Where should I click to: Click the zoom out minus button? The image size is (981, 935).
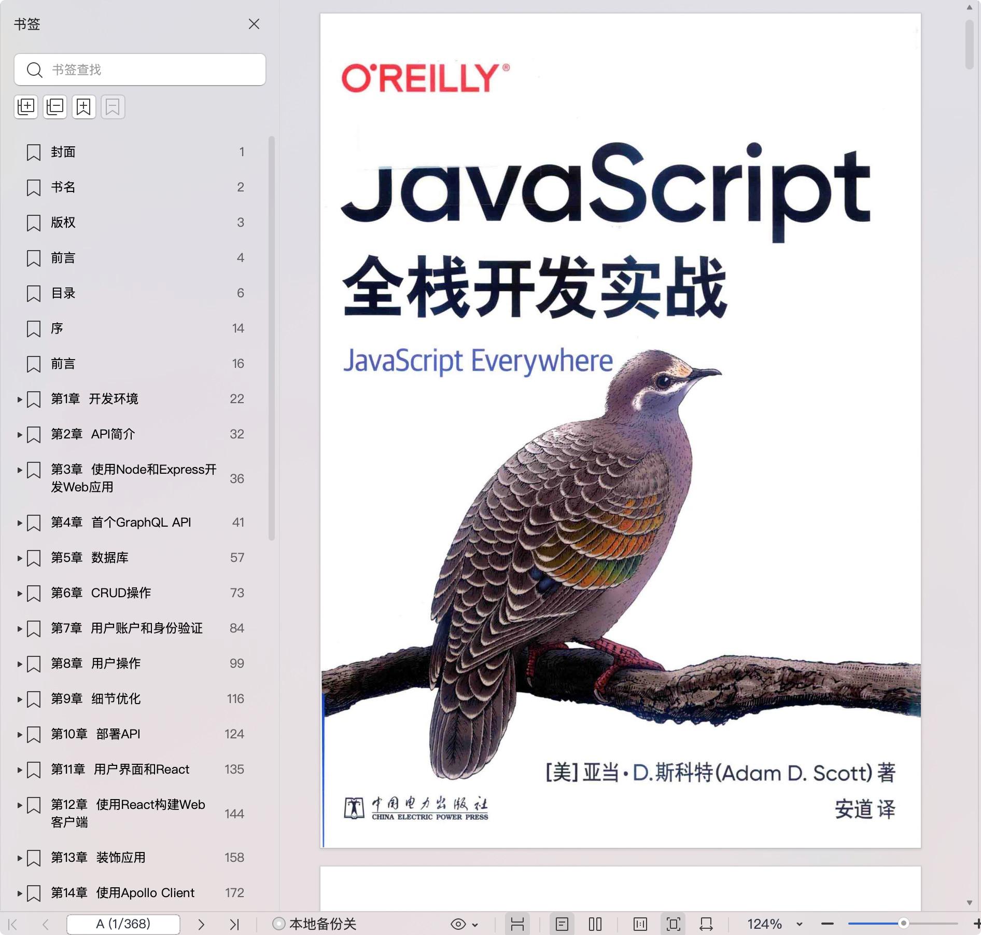click(x=828, y=924)
